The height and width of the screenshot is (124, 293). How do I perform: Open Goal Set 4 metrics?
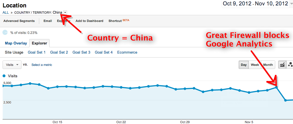tap(104, 52)
